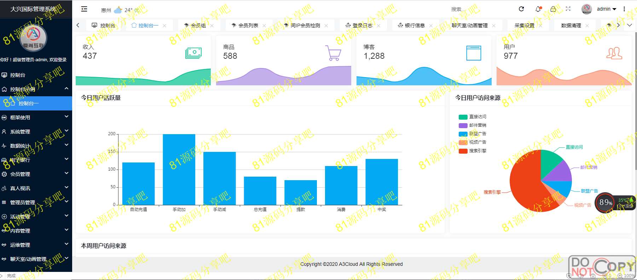Expand the 系统管理 sidebar menu
The width and height of the screenshot is (637, 280).
tap(35, 132)
